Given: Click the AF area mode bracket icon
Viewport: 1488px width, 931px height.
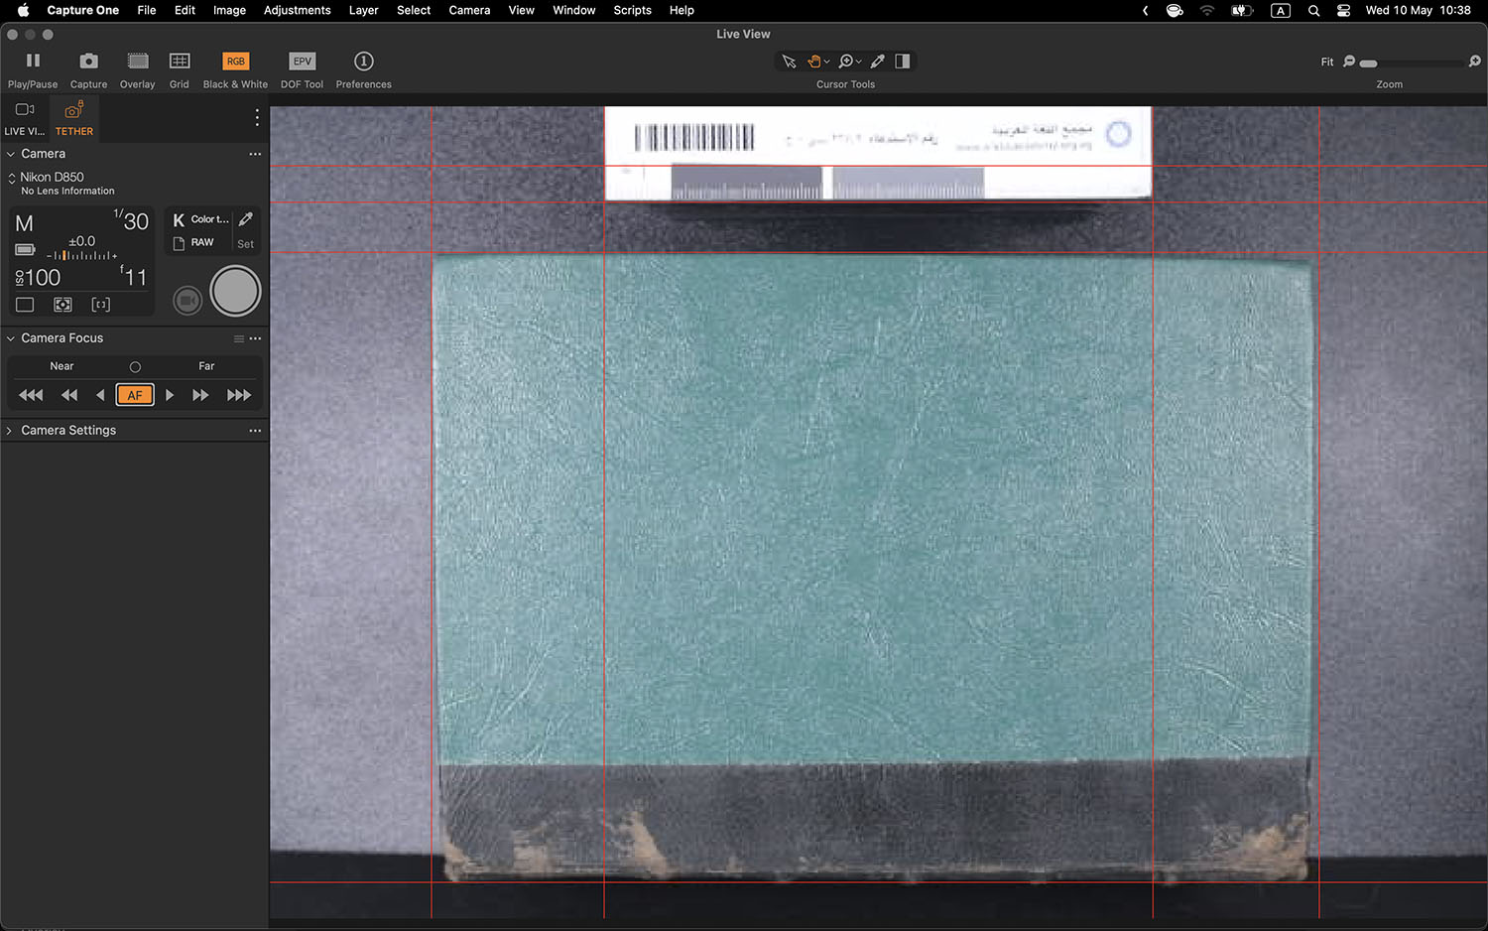Looking at the screenshot, I should (100, 305).
